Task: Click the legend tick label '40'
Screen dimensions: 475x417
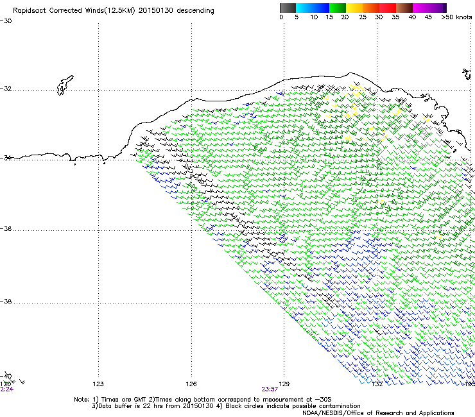Action: click(412, 17)
